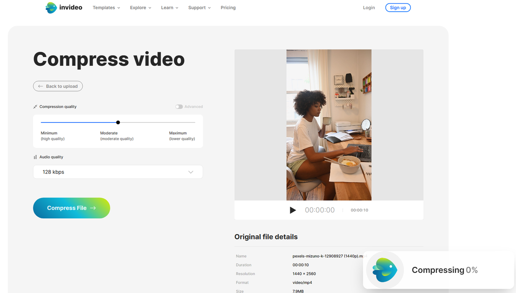This screenshot has height=293, width=516.
Task: Click the audio quality bars icon
Action: (x=34, y=157)
